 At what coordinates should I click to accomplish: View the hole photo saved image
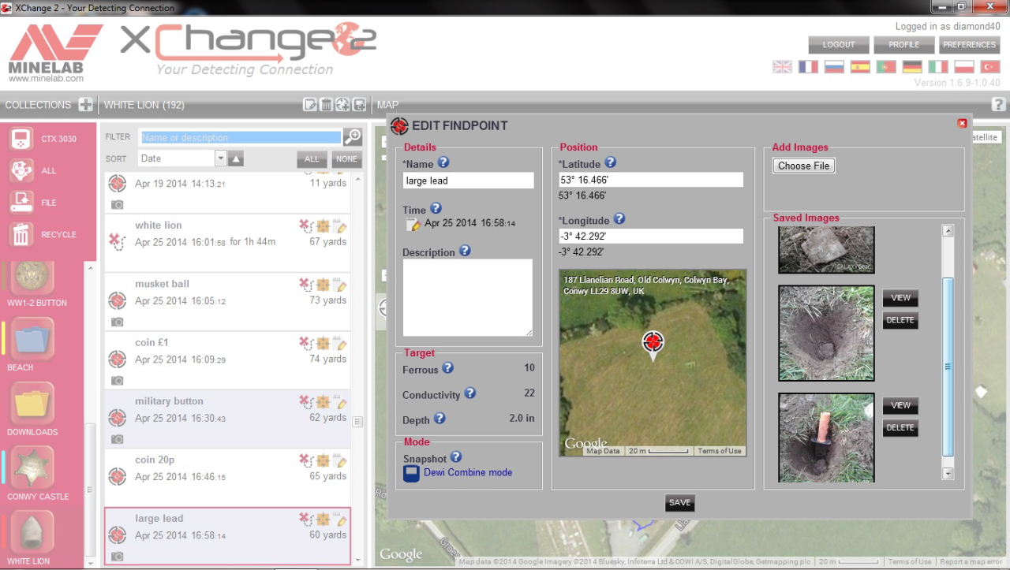tap(900, 298)
